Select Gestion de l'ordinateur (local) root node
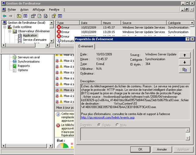The height and width of the screenshot is (155, 196). [27, 23]
